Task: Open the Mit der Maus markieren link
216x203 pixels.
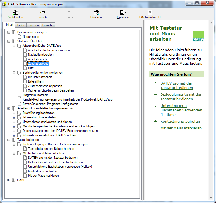Action: [x=181, y=128]
